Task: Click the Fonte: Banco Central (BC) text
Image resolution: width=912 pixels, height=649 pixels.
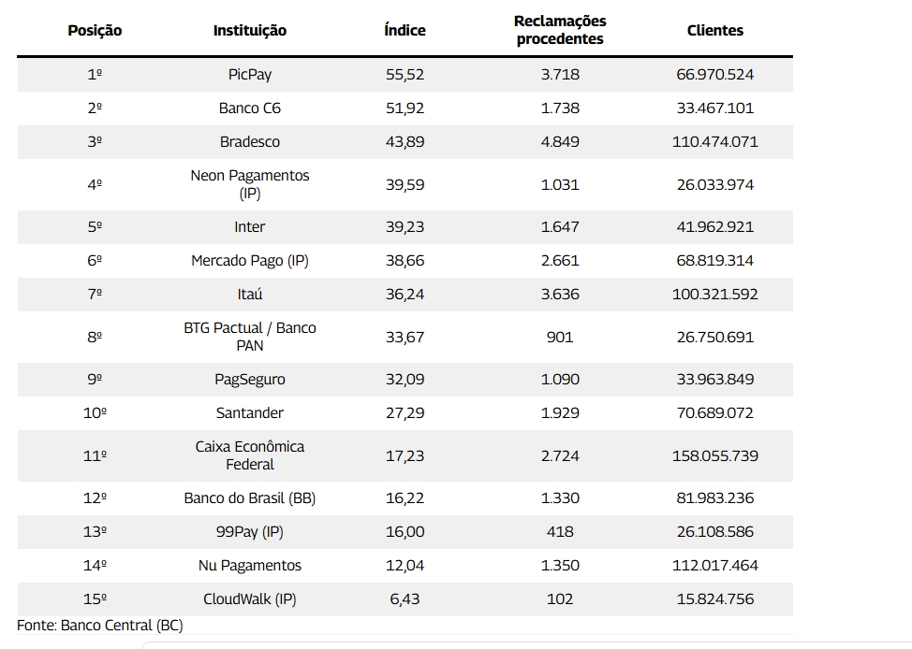Action: click(x=100, y=625)
